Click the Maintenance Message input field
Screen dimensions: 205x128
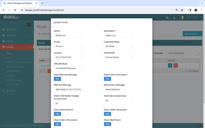coord(118,89)
